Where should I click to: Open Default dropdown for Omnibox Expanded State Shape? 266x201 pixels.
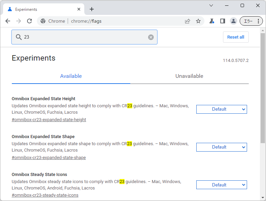tap(222, 147)
